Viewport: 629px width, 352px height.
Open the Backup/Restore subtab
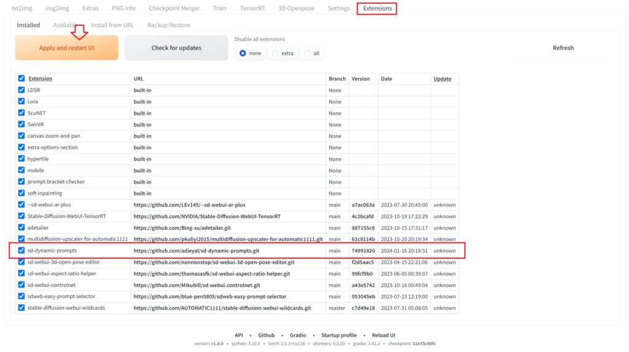coord(168,25)
